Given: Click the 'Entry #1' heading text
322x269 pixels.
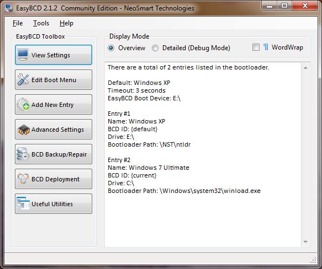Looking at the screenshot, I should point(119,114).
